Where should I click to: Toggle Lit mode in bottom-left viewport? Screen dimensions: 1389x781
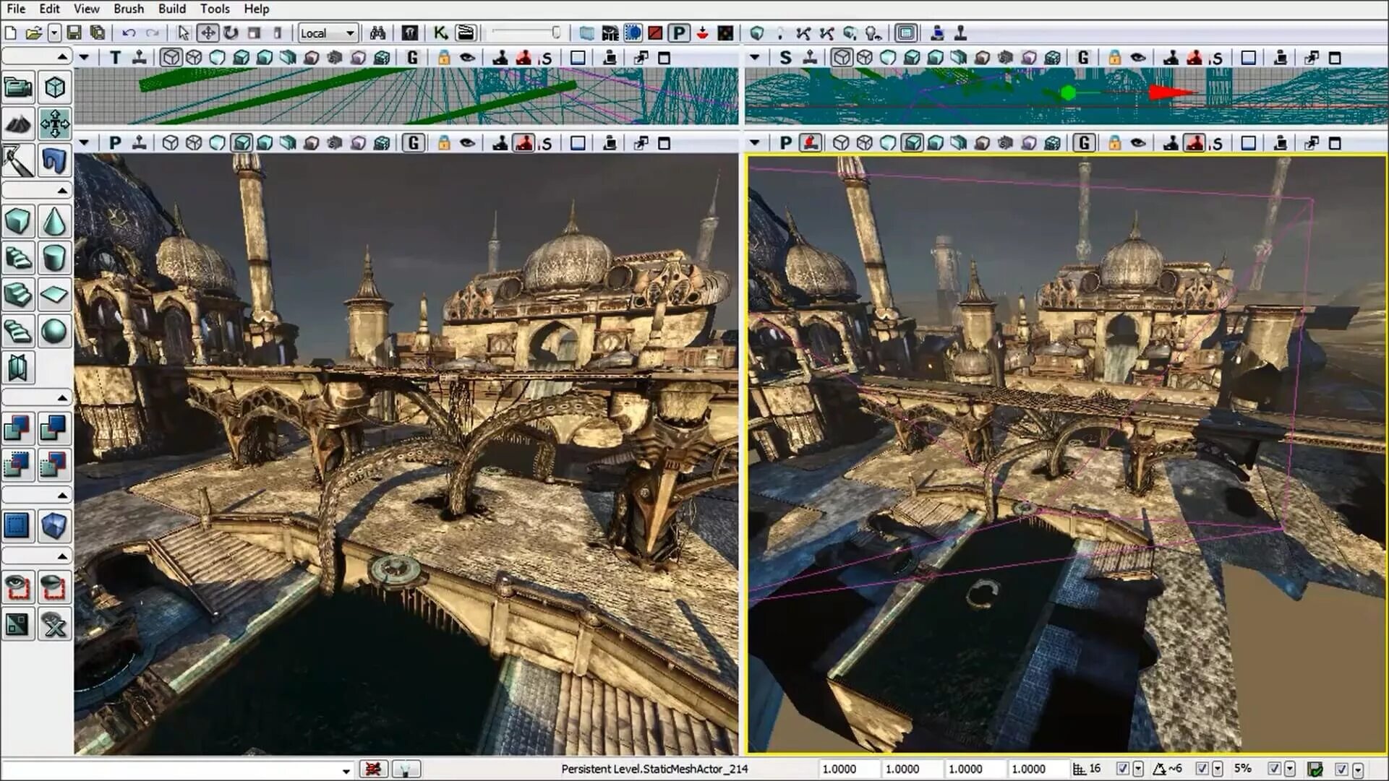pyautogui.click(x=242, y=143)
